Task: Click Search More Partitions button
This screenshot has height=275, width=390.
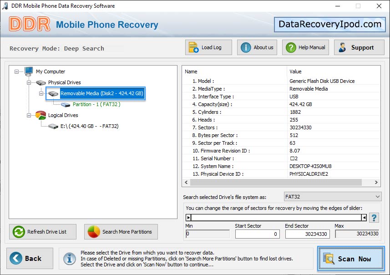Action: tap(121, 232)
